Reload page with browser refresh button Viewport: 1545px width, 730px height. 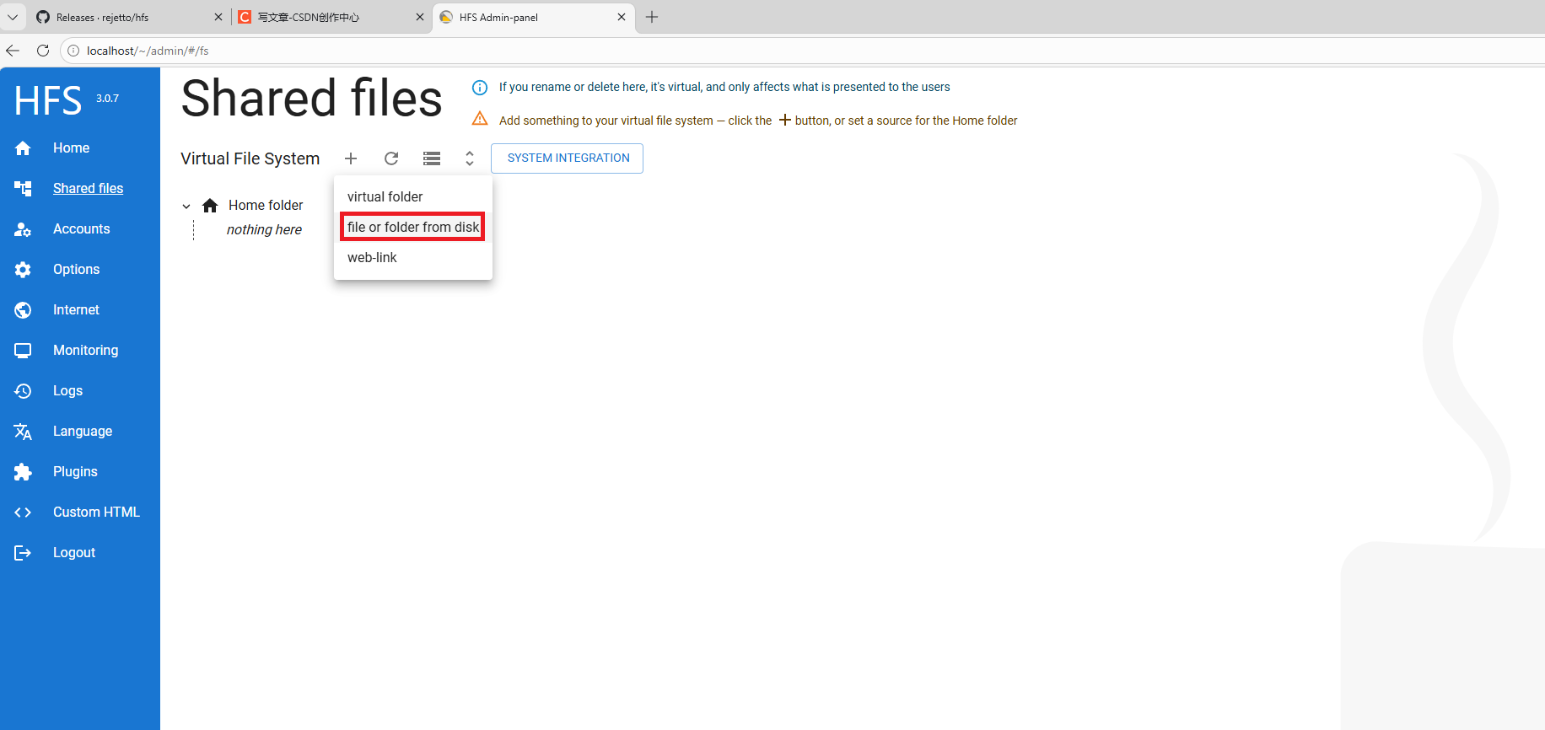pos(43,51)
